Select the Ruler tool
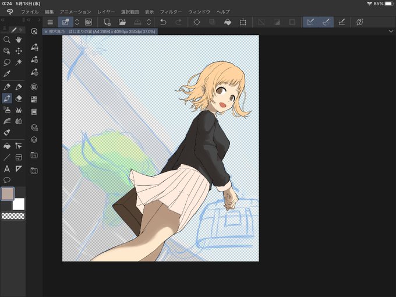Image resolution: width=396 pixels, height=297 pixels. point(19,169)
